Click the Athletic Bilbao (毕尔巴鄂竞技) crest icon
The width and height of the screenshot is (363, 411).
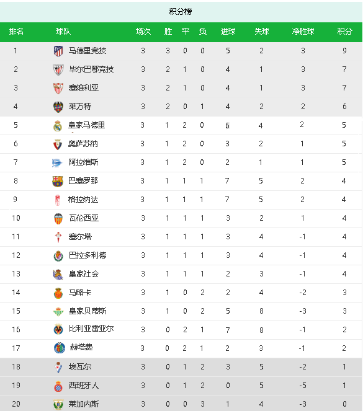58,69
